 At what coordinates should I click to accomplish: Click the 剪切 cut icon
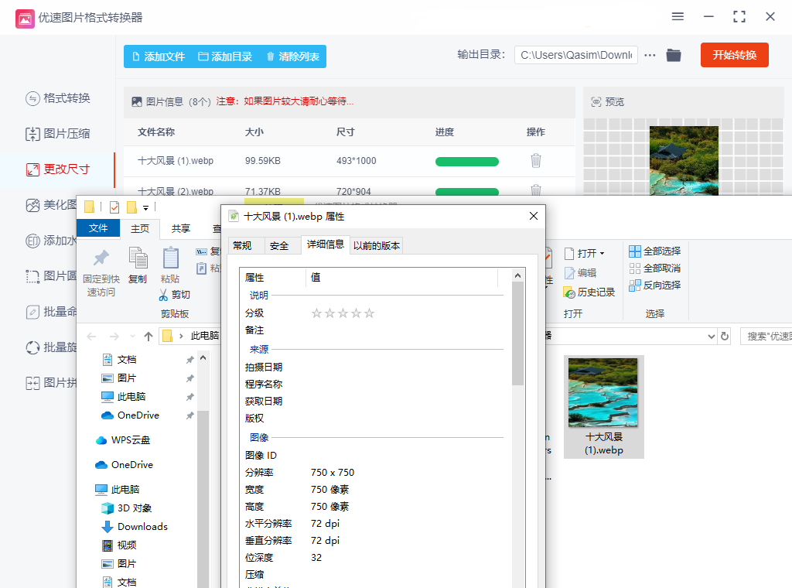[166, 295]
